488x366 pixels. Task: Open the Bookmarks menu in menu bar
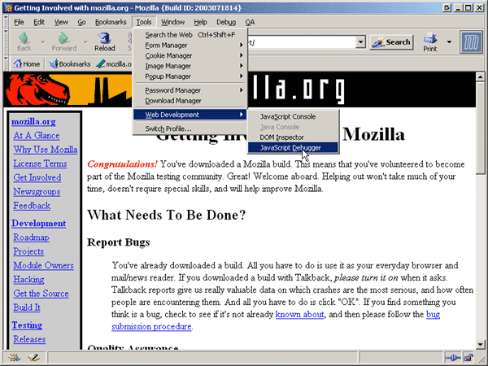click(110, 21)
